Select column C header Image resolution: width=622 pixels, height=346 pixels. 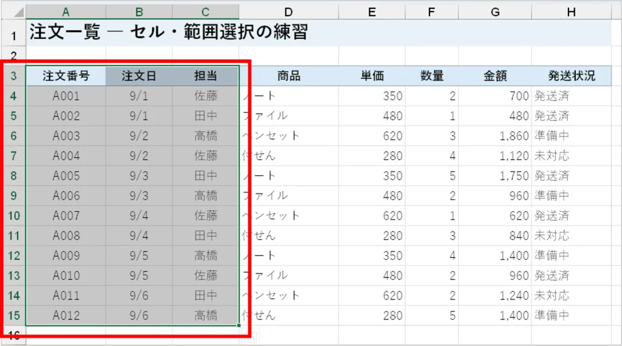[205, 12]
